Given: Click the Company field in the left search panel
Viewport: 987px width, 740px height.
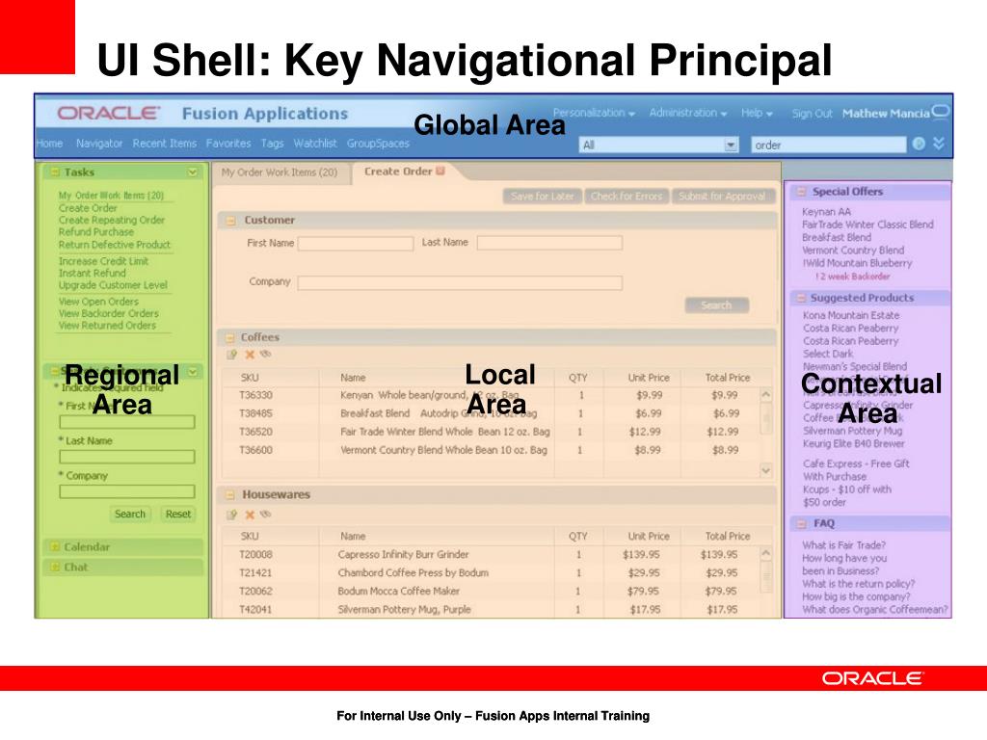Looking at the screenshot, I should [x=127, y=491].
